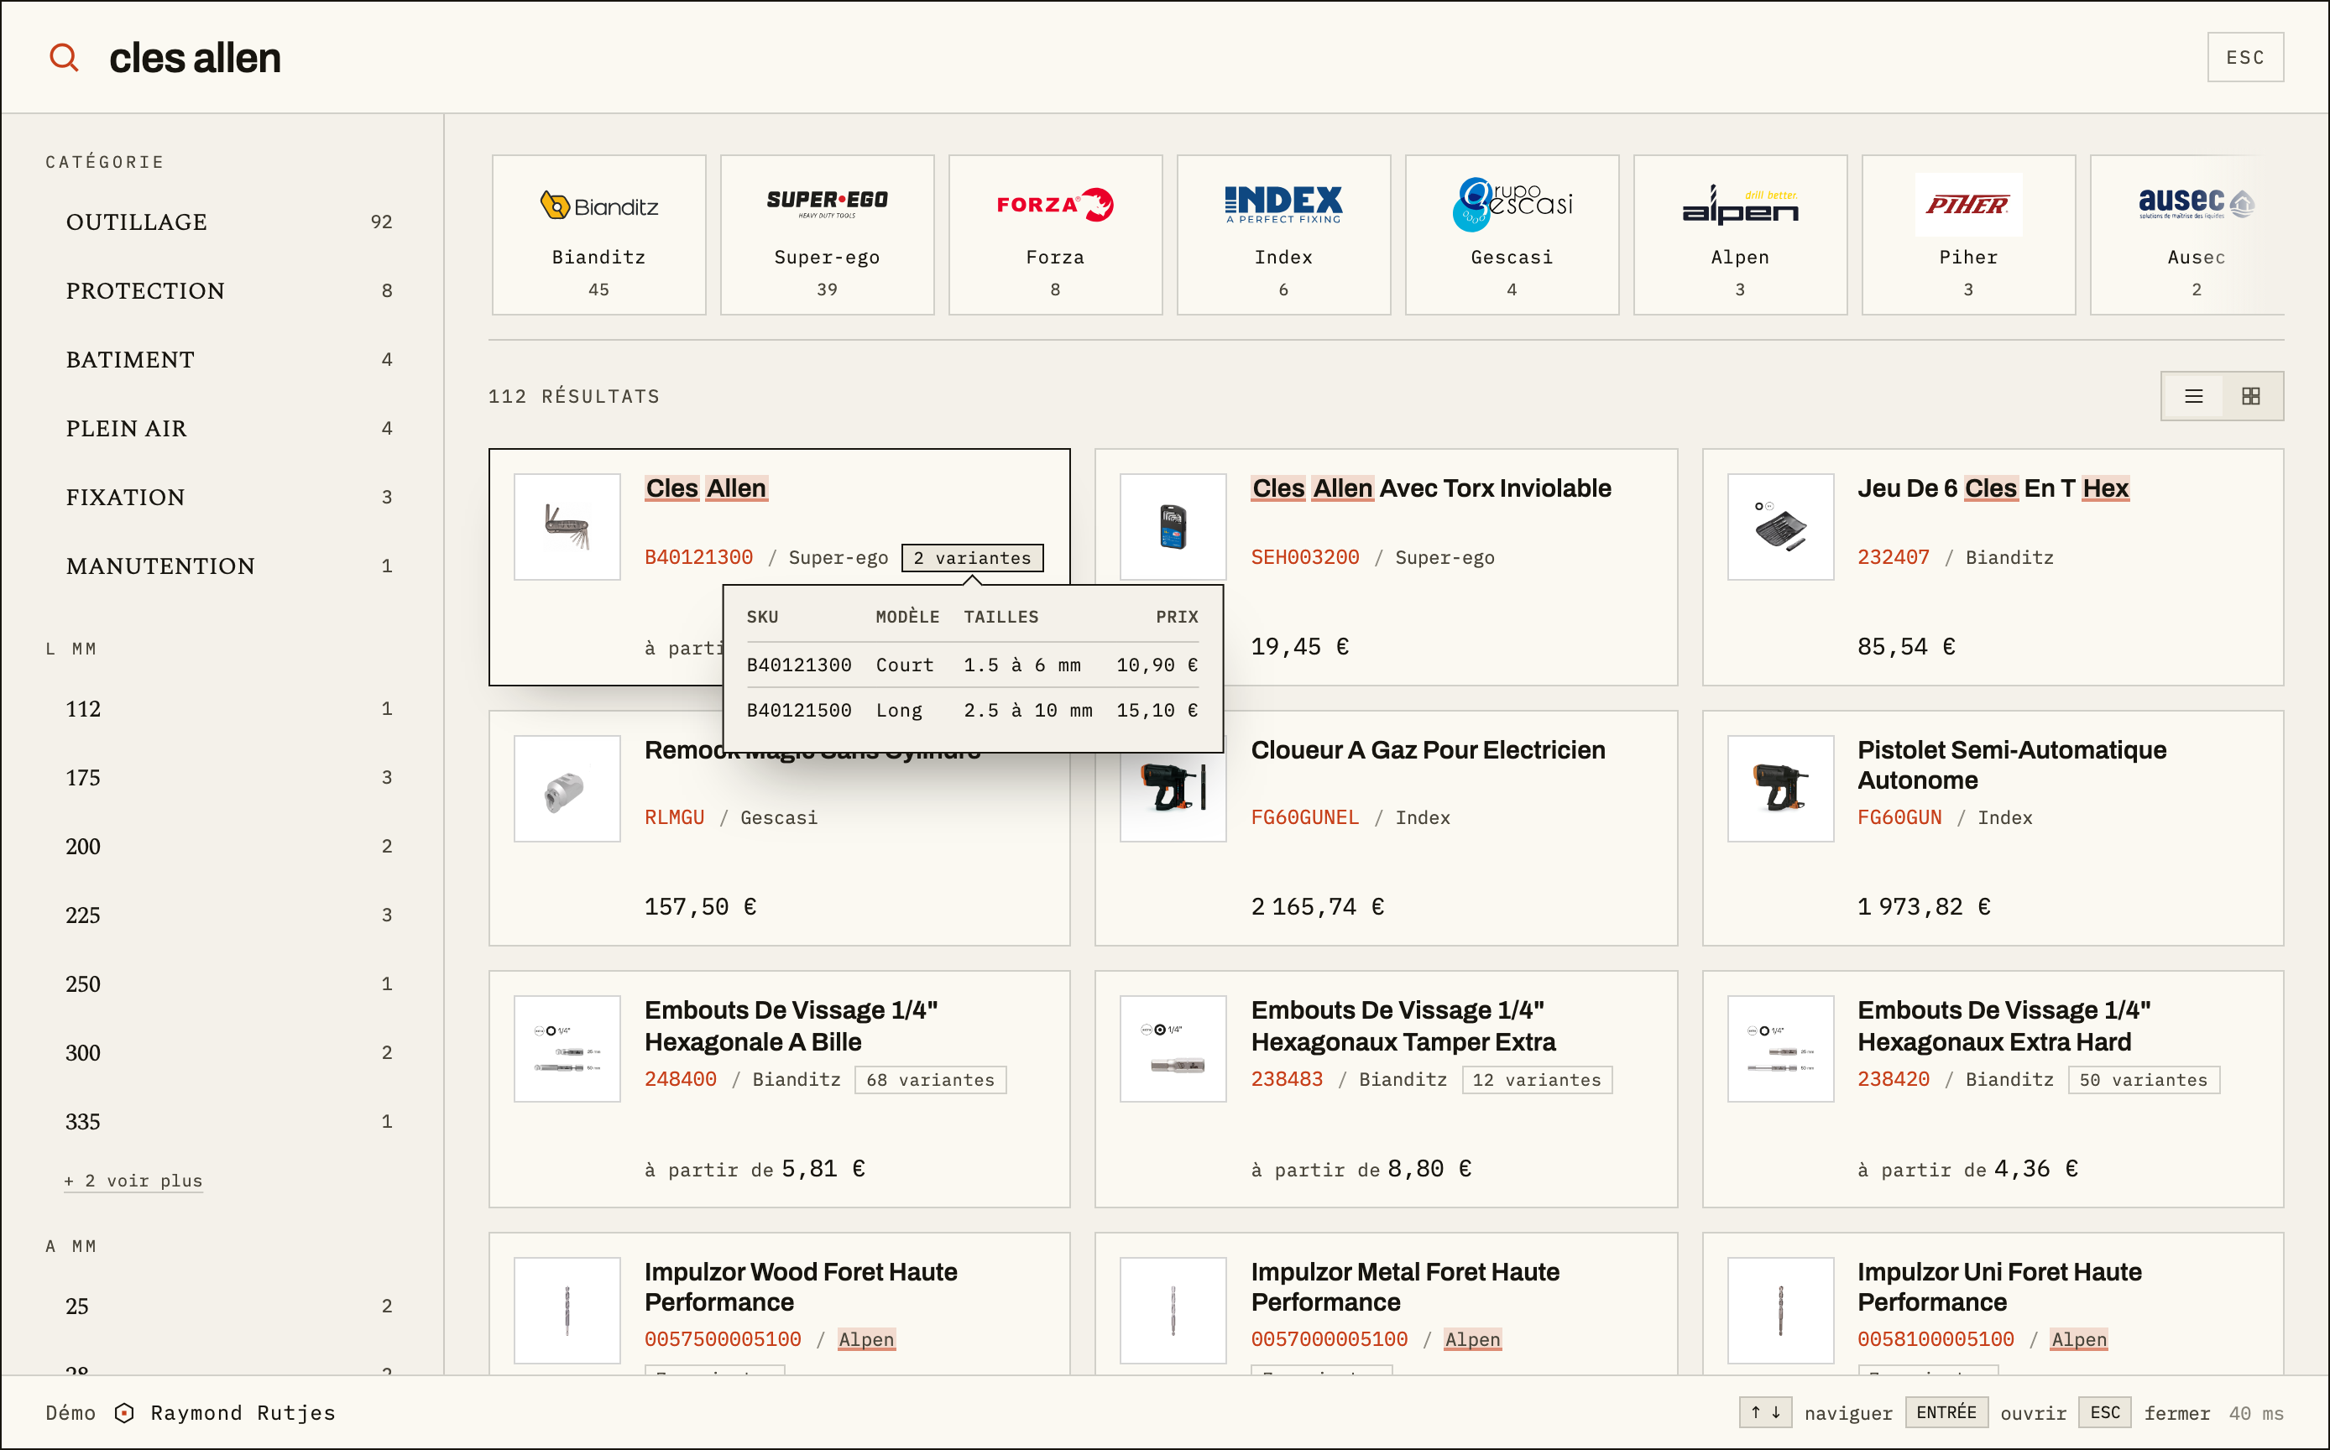Expand the '50 variantes' badge

click(x=2143, y=1080)
